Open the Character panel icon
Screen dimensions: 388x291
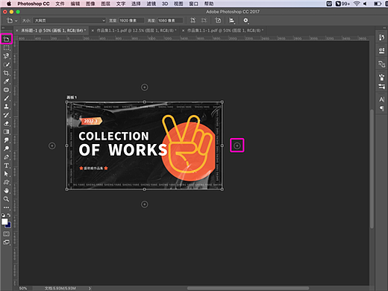[x=381, y=99]
